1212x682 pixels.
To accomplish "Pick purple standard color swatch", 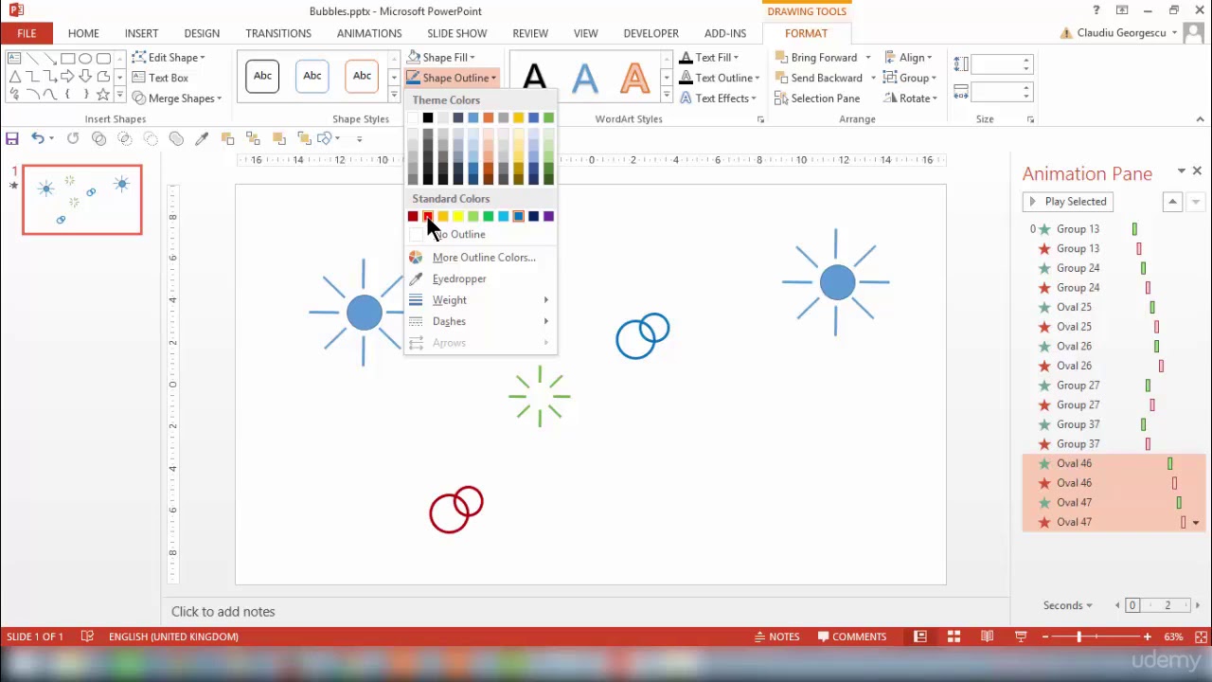I will point(548,217).
